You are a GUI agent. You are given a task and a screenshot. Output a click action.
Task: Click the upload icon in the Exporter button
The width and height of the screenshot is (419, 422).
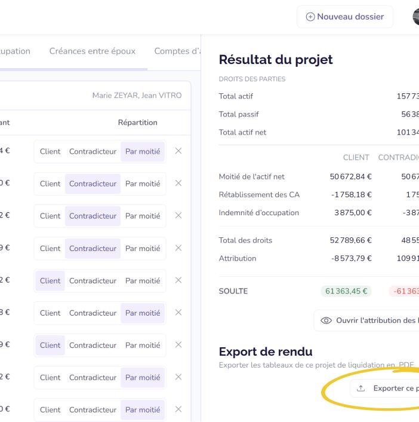(x=361, y=389)
